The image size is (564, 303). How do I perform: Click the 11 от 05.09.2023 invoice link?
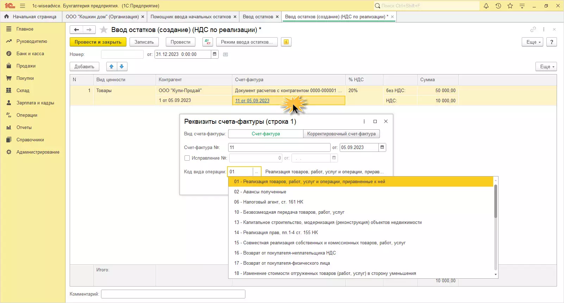click(x=252, y=101)
